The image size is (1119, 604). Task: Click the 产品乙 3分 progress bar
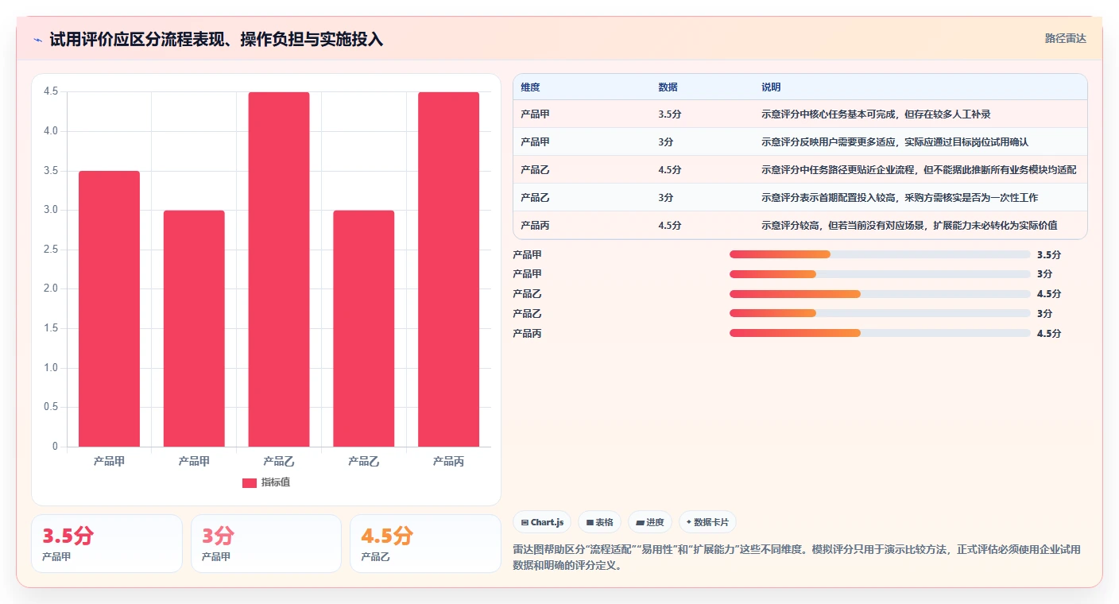[880, 313]
